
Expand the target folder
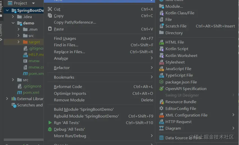point(19,42)
